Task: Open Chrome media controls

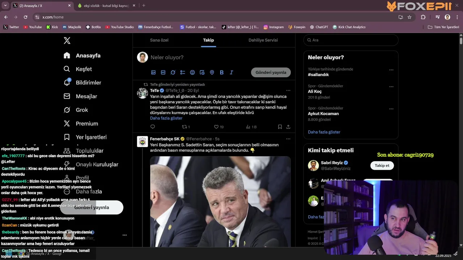Action: 438,17
